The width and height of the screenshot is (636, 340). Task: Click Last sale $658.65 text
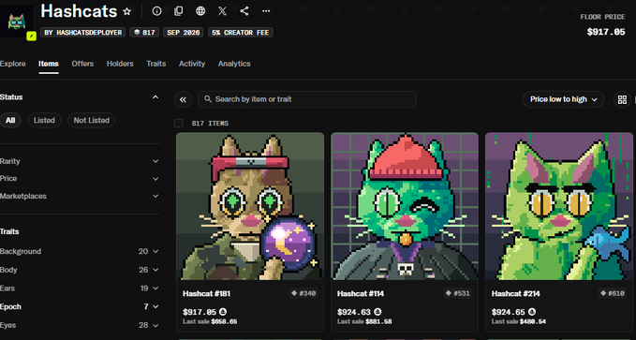[210, 321]
